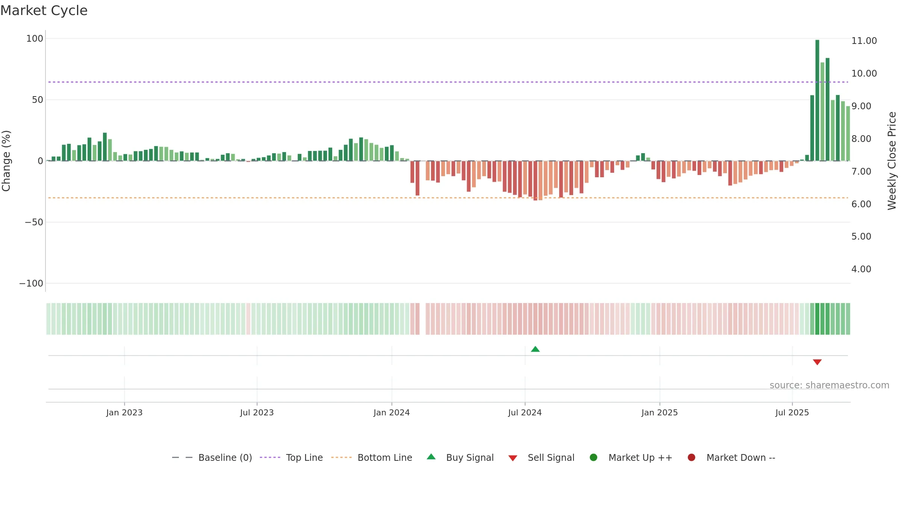The width and height of the screenshot is (902, 507).
Task: Click the Jan 2023 axis label
Action: tap(124, 412)
